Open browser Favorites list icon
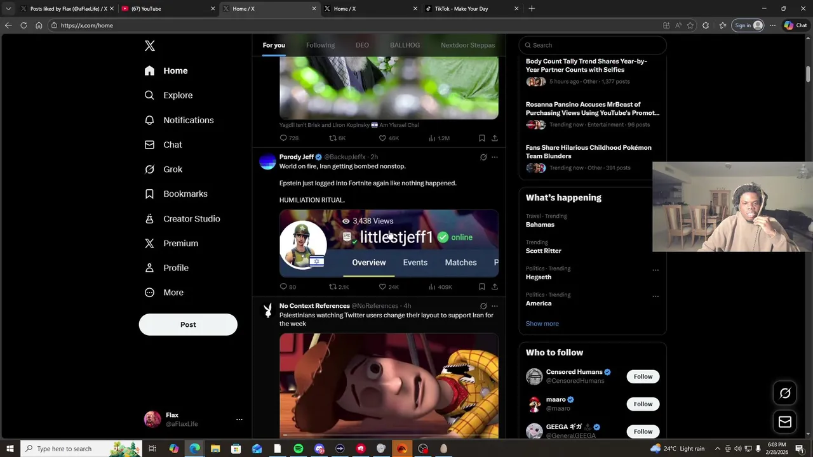The height and width of the screenshot is (457, 813). pos(723,25)
